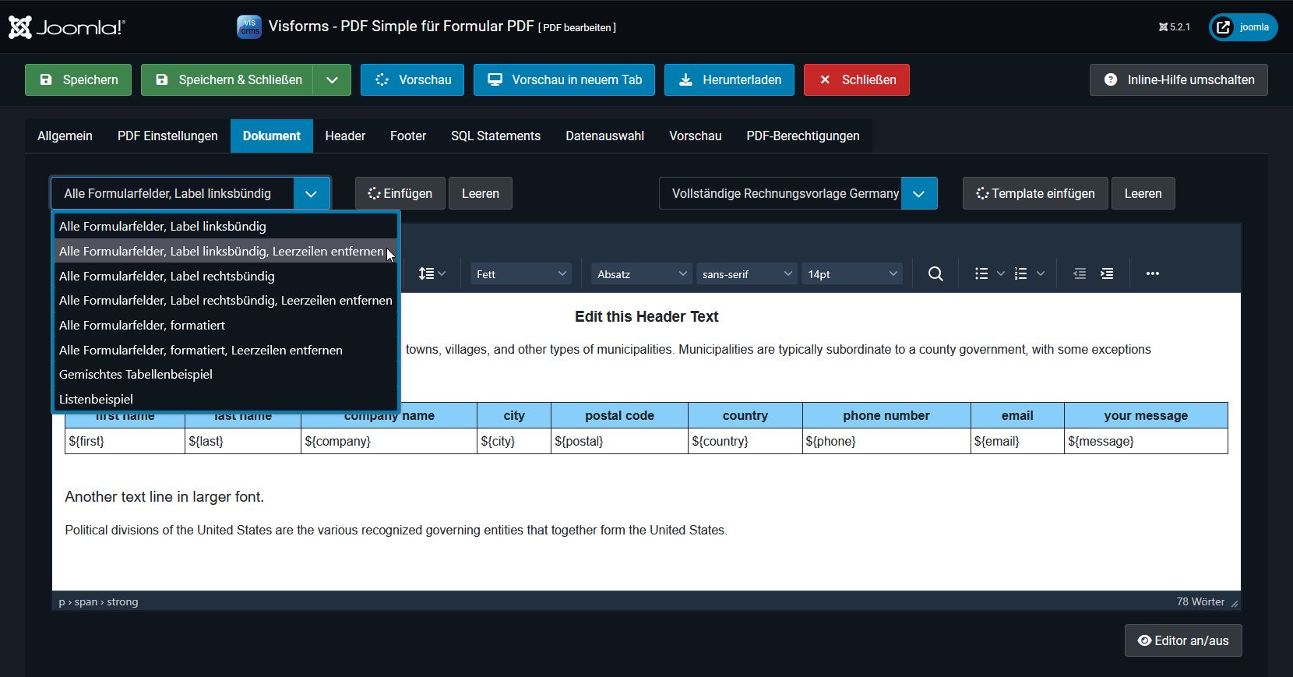Viewport: 1293px width, 677px height.
Task: Decrease indent of the paragraph
Action: (x=1080, y=273)
